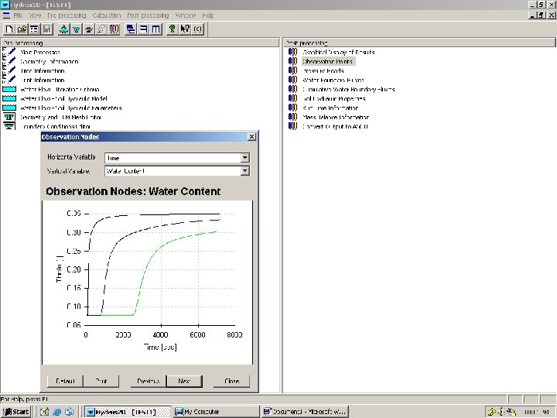This screenshot has height=418, width=557.
Task: Click the Main Processes pencil icon
Action: (x=9, y=52)
